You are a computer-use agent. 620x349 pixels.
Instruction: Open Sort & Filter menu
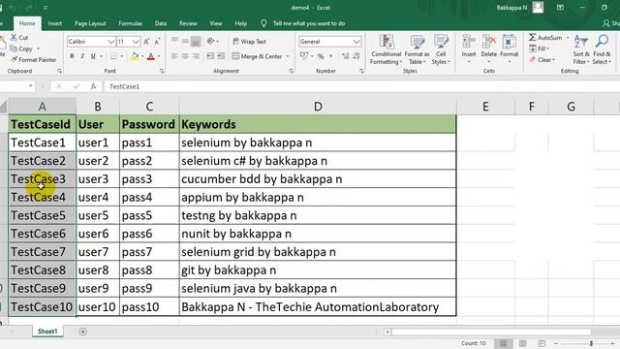581,49
